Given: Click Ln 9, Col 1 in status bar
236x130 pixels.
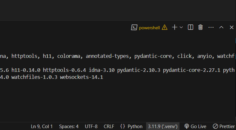Looking at the screenshot, I should (x=42, y=127).
